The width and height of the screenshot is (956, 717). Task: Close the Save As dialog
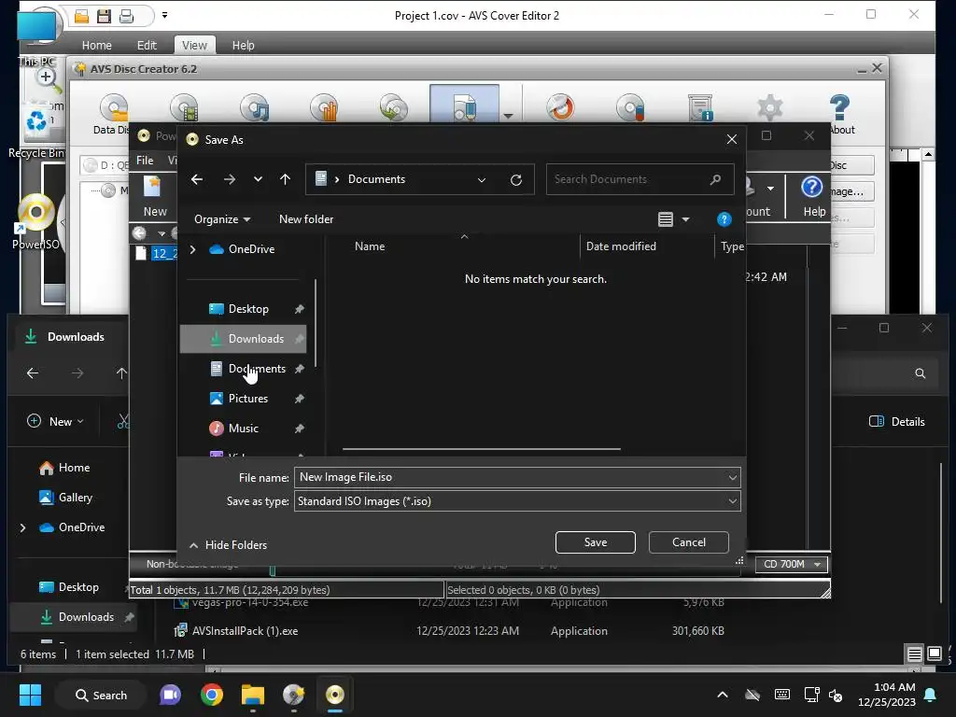coord(732,140)
